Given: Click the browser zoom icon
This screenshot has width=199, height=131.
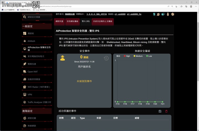Looking at the screenshot, I should click(172, 6).
